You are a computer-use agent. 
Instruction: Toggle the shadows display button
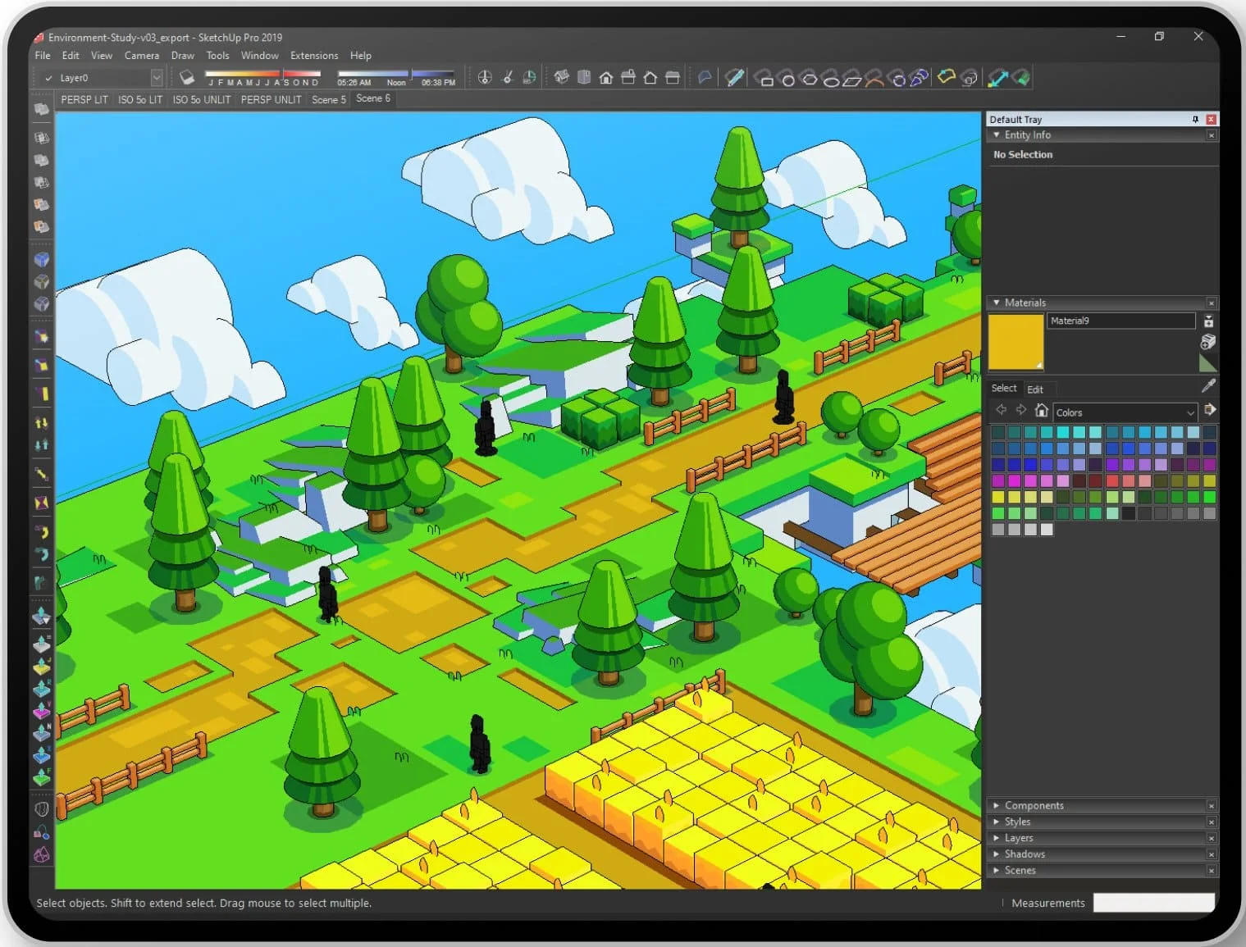[x=187, y=77]
